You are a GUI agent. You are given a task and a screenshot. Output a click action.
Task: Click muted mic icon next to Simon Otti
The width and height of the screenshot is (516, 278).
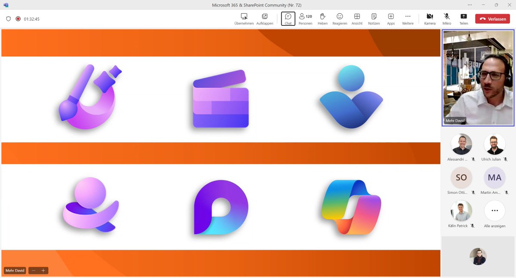[x=473, y=192]
